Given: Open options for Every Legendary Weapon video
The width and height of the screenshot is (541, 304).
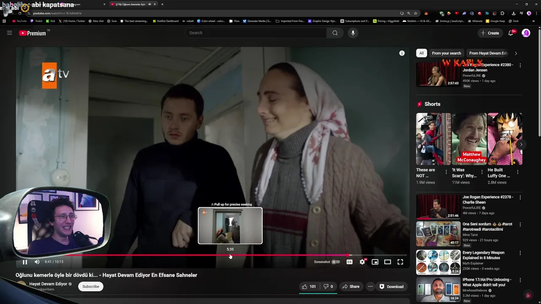Looking at the screenshot, I should [520, 253].
